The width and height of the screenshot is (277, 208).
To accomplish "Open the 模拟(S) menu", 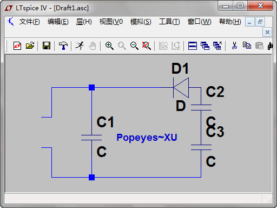I will pyautogui.click(x=141, y=22).
